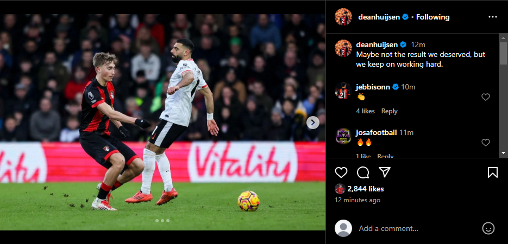This screenshot has height=244, width=508.
Task: Select the third carousel dot indicator
Action: point(168,221)
